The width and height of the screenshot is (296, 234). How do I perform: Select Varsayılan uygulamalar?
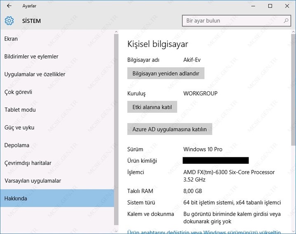pos(57,181)
